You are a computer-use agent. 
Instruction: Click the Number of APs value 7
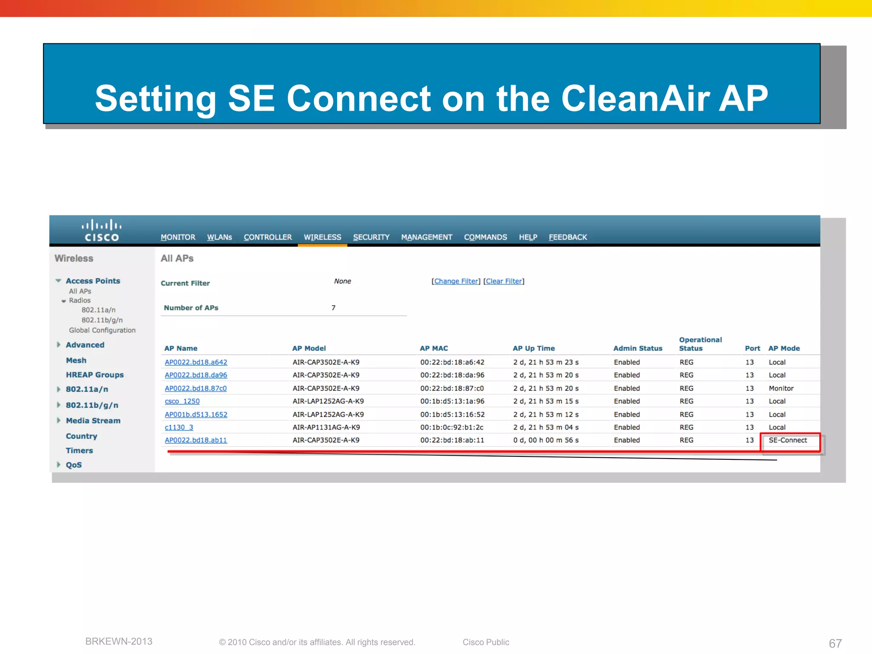[x=333, y=308]
